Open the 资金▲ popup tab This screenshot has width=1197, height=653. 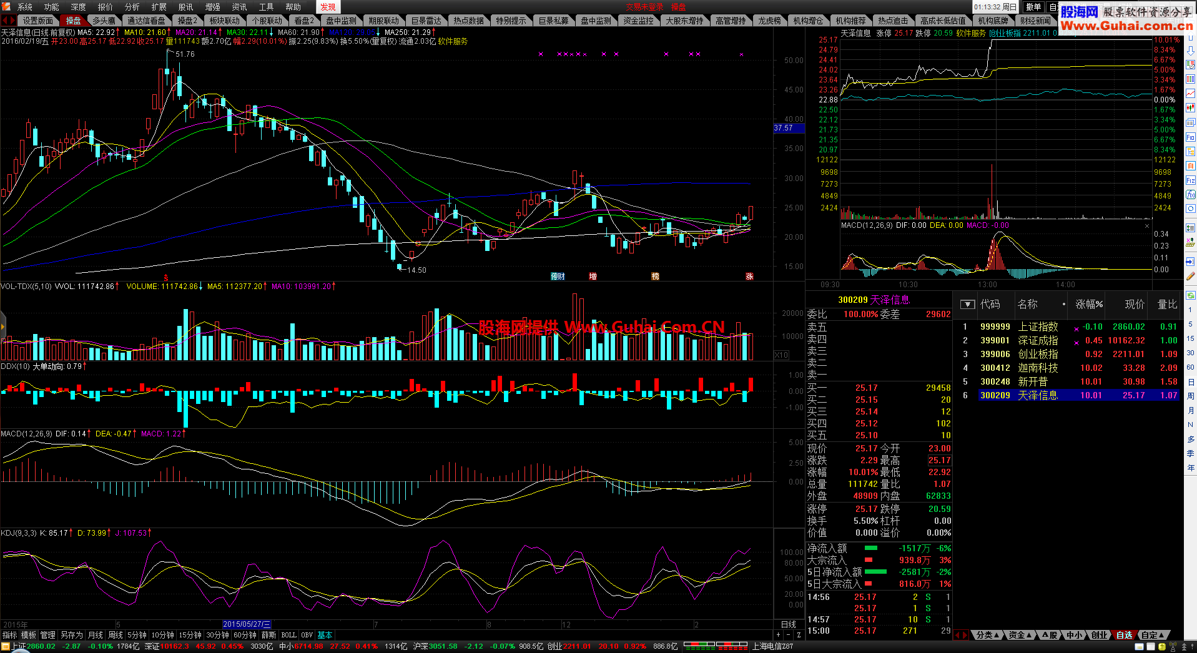tap(1021, 635)
